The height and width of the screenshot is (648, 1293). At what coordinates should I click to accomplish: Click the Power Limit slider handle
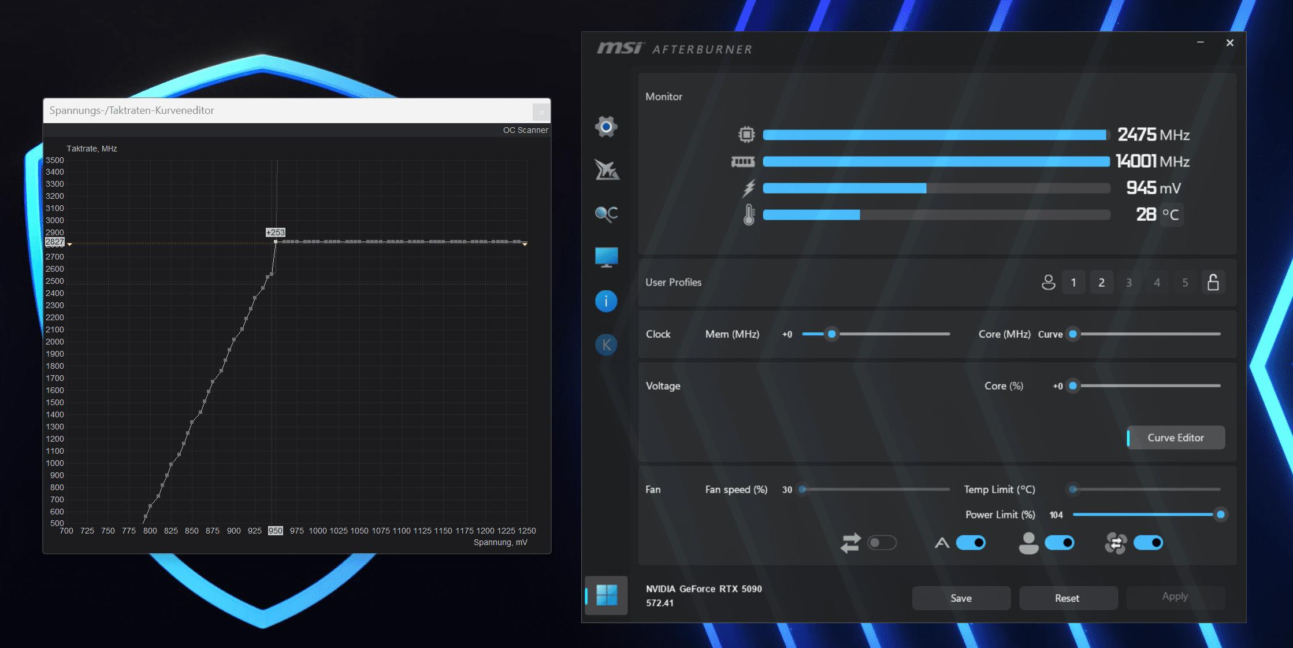point(1220,514)
